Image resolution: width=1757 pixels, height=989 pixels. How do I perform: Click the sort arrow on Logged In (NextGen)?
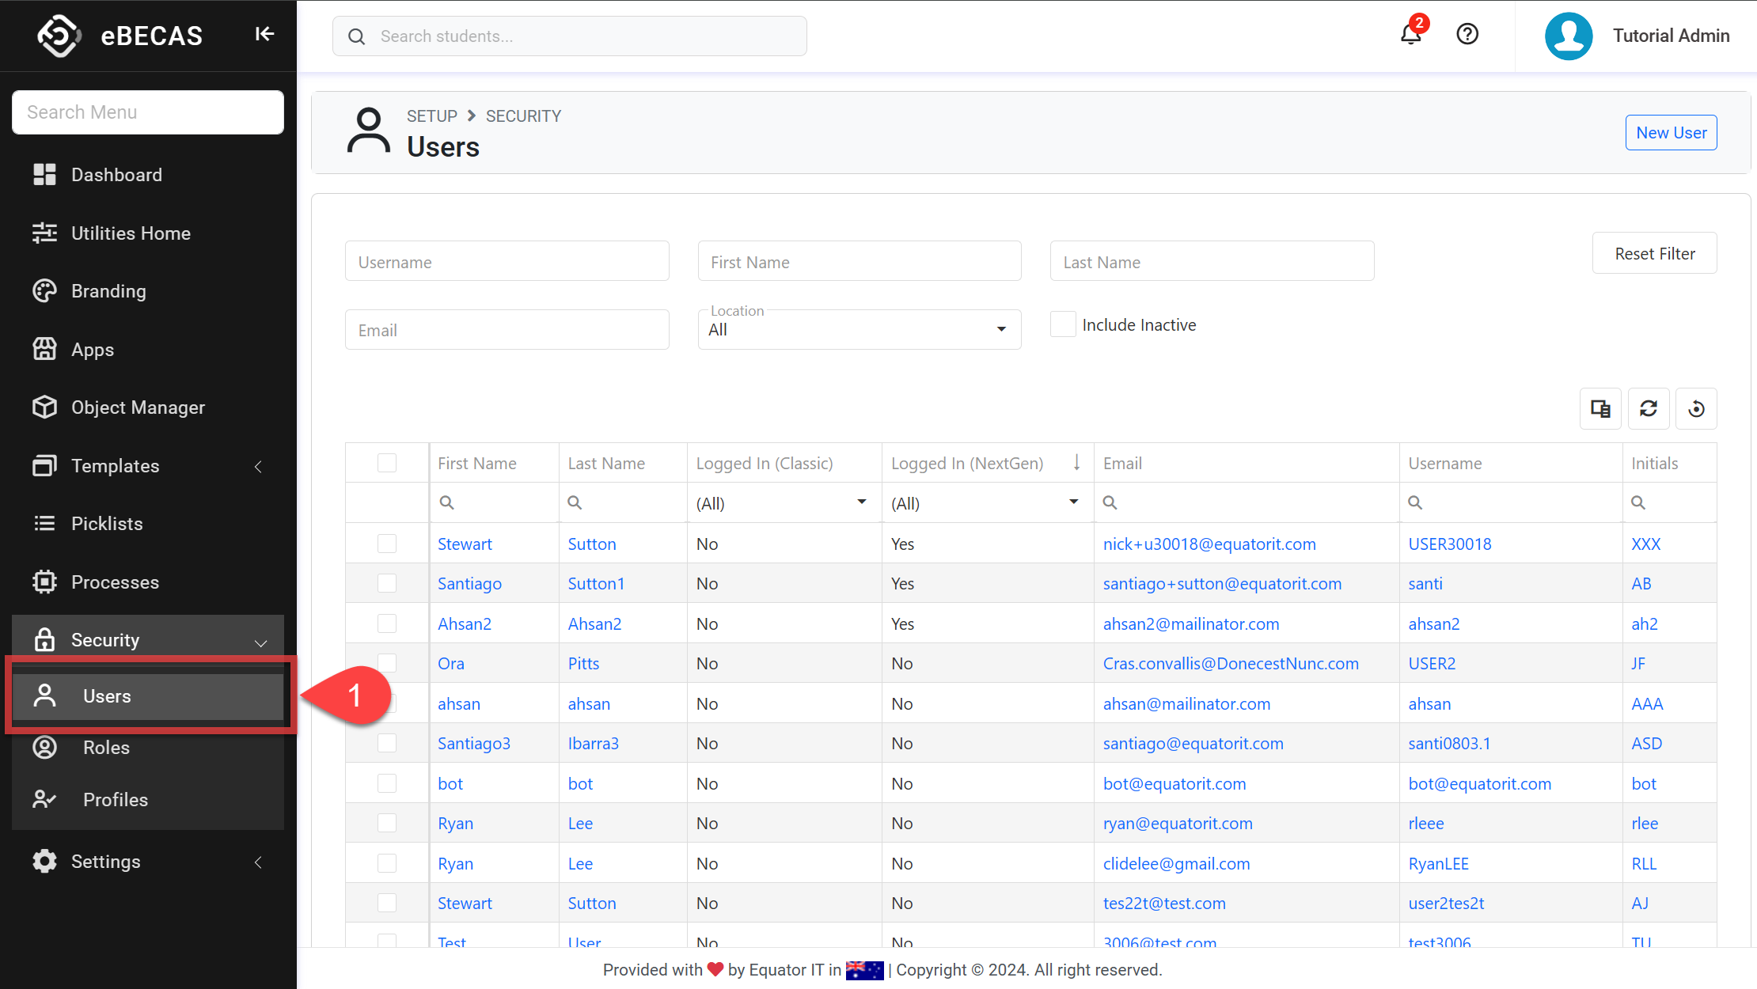tap(1076, 463)
